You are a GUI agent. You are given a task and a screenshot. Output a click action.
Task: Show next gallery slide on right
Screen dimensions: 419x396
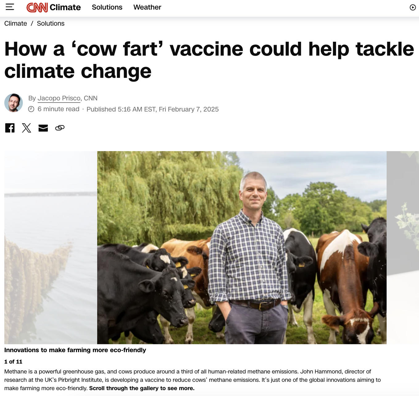tap(403, 247)
